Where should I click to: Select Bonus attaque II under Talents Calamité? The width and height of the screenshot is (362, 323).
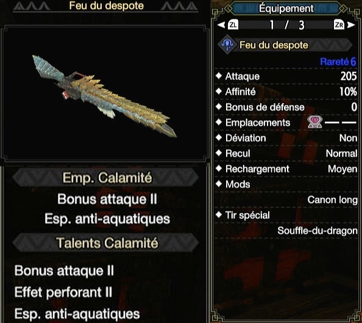coord(64,271)
